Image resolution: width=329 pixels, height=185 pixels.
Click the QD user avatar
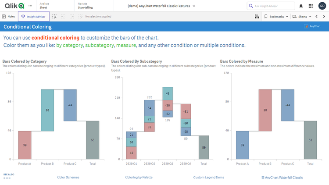[322, 6]
